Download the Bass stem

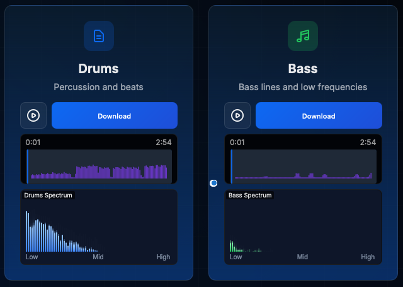pos(319,115)
